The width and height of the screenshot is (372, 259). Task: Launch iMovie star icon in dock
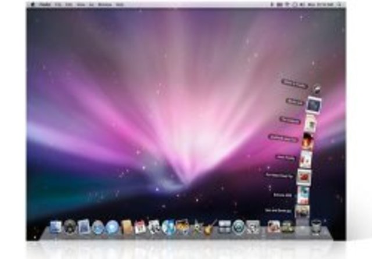(196, 228)
